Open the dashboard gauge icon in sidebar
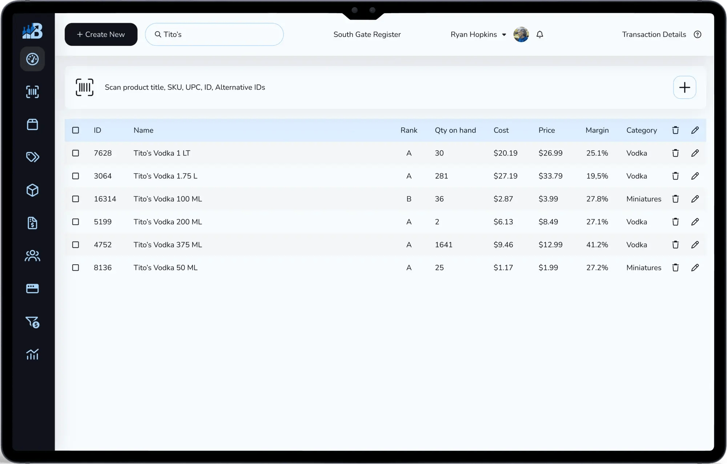Screen dimensions: 727x464 32,59
